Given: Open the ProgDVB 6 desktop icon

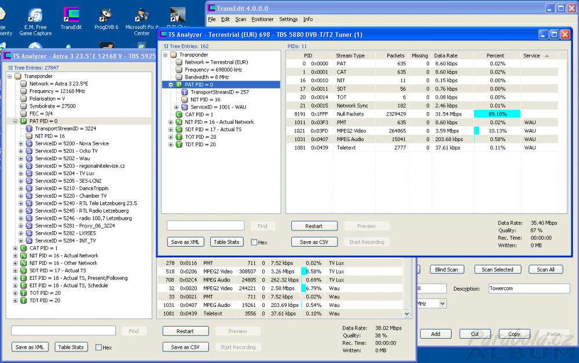Looking at the screenshot, I should coord(106,15).
